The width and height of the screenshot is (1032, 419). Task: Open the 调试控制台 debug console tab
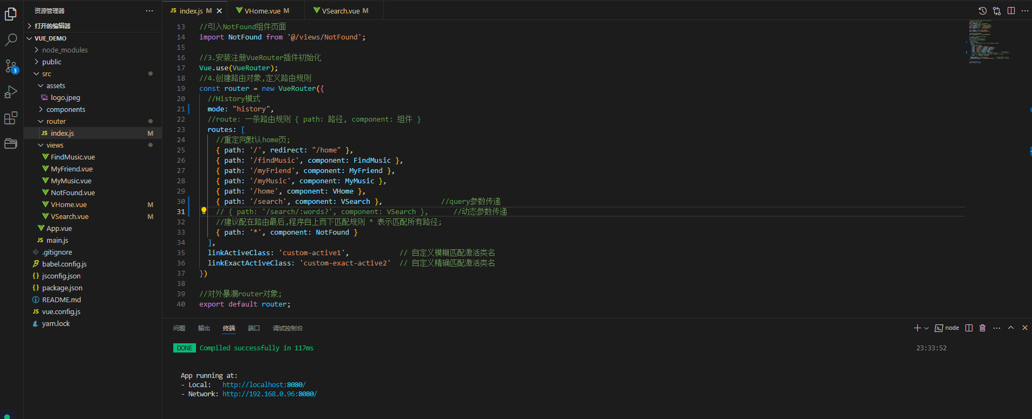click(x=288, y=328)
